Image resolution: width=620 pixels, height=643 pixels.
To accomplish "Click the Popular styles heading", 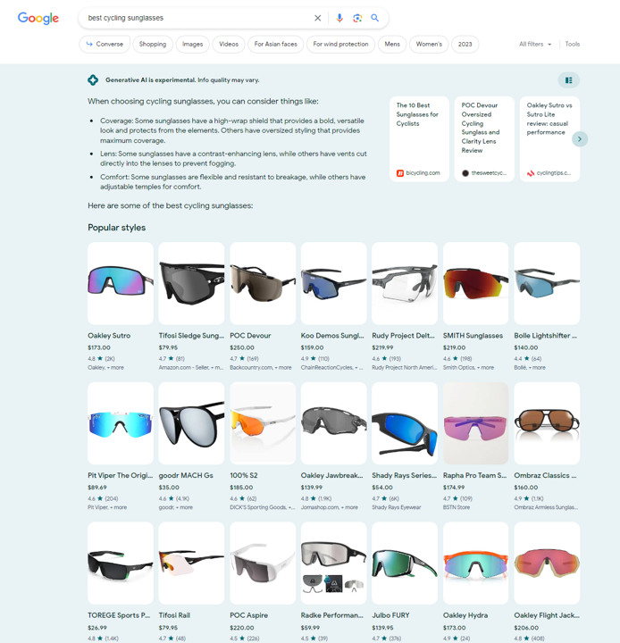I will tap(116, 228).
